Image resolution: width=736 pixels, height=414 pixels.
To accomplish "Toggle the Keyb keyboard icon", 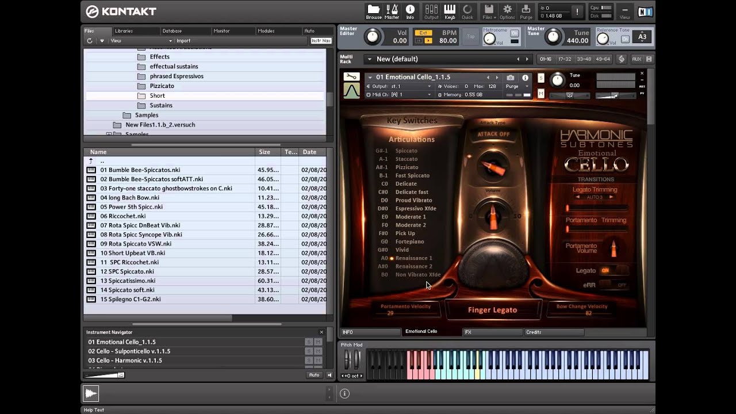I will [450, 10].
